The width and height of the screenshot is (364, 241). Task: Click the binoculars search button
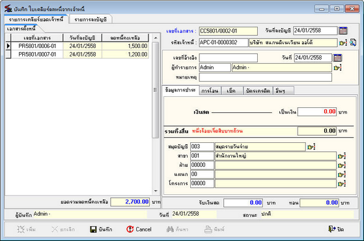(177, 229)
